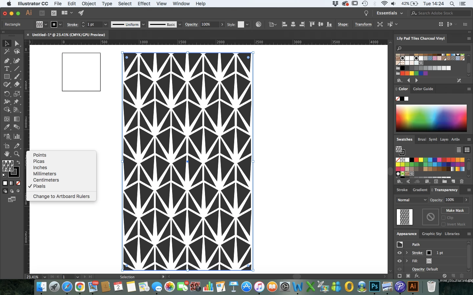The width and height of the screenshot is (473, 295).
Task: Open the blending mode Normal dropdown
Action: click(x=412, y=200)
